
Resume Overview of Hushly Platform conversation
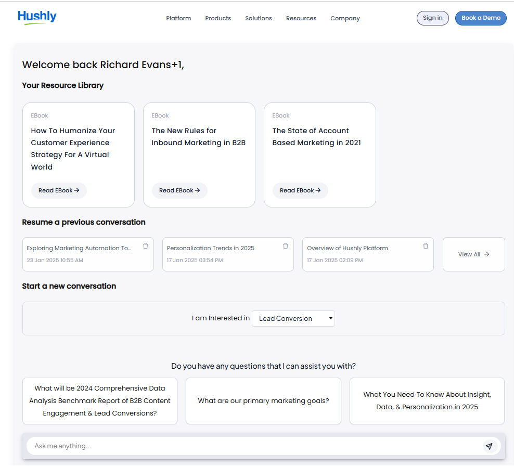368,254
